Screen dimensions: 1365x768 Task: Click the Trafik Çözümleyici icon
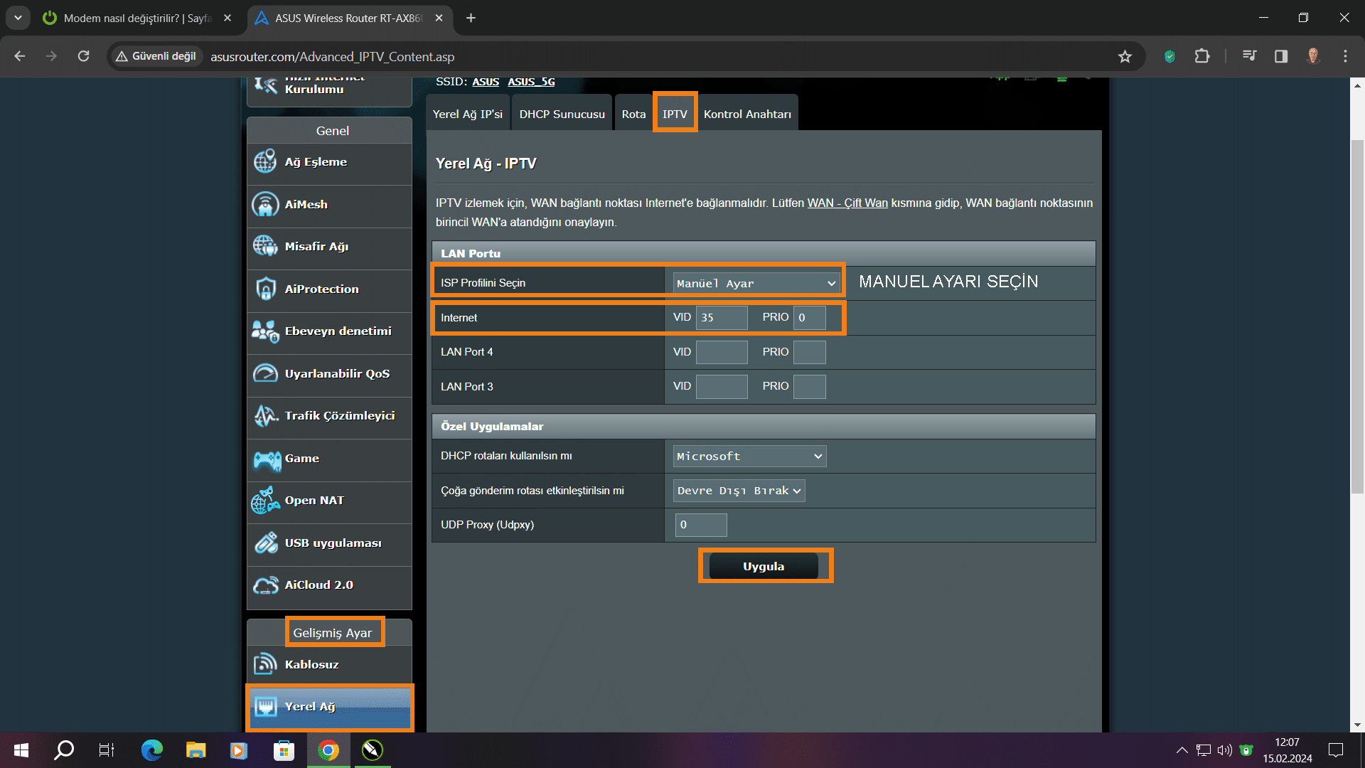click(x=265, y=416)
